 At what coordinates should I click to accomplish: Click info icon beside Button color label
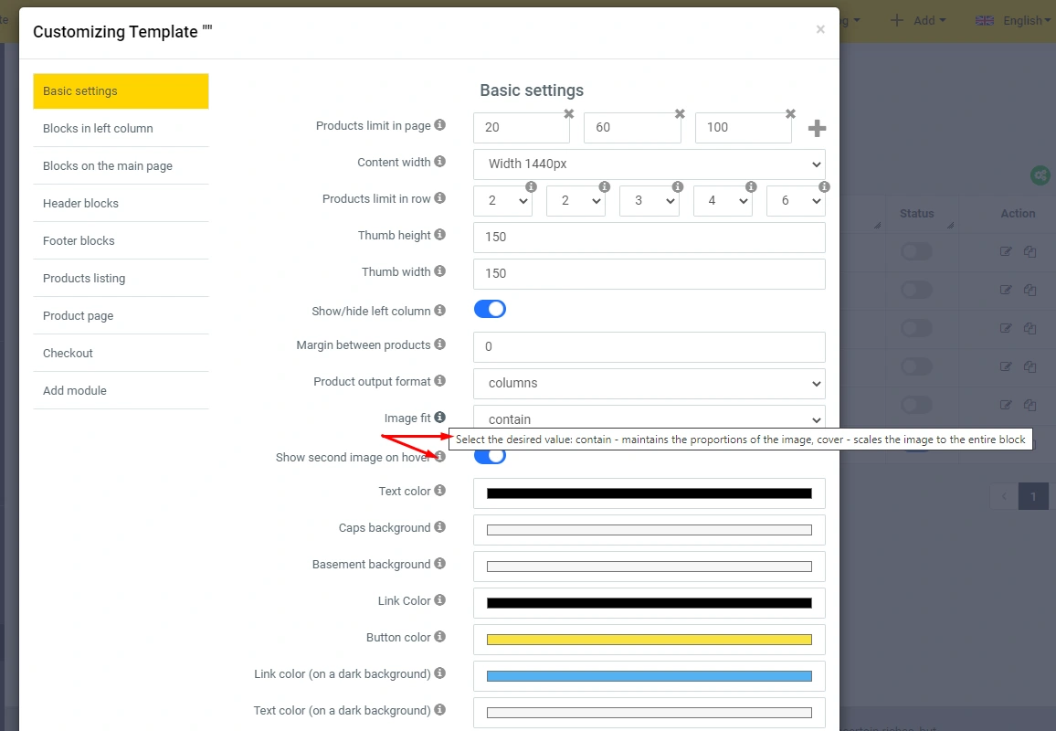(439, 637)
